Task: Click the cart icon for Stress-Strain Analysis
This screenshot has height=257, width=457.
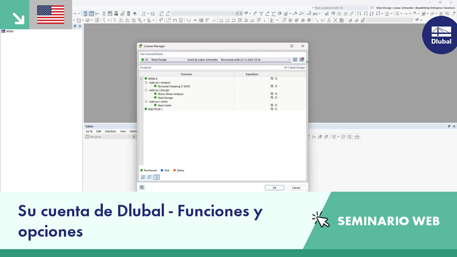Action: (276, 94)
